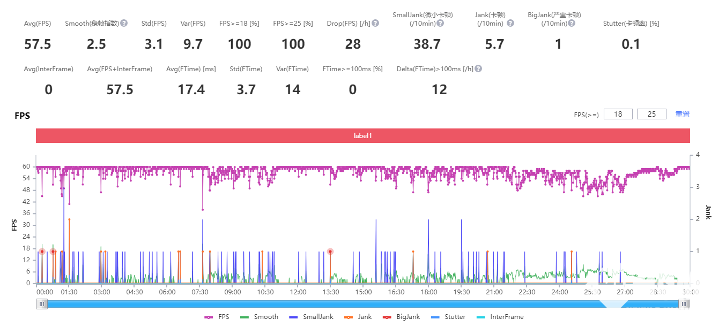Click the FPS threshold field showing 18
The image size is (726, 327).
coord(618,114)
